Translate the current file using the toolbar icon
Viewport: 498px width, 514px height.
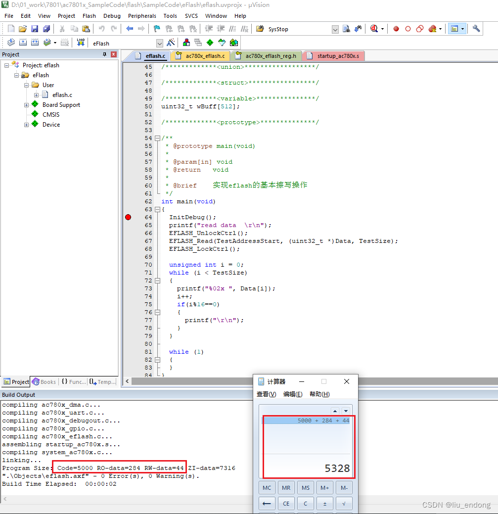point(11,42)
